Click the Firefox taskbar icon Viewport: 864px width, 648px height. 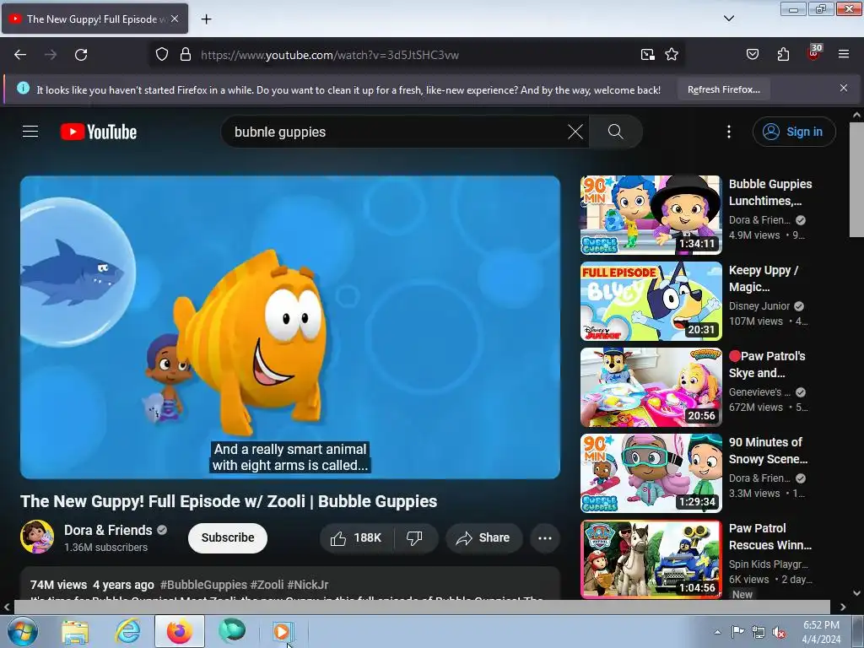(180, 631)
